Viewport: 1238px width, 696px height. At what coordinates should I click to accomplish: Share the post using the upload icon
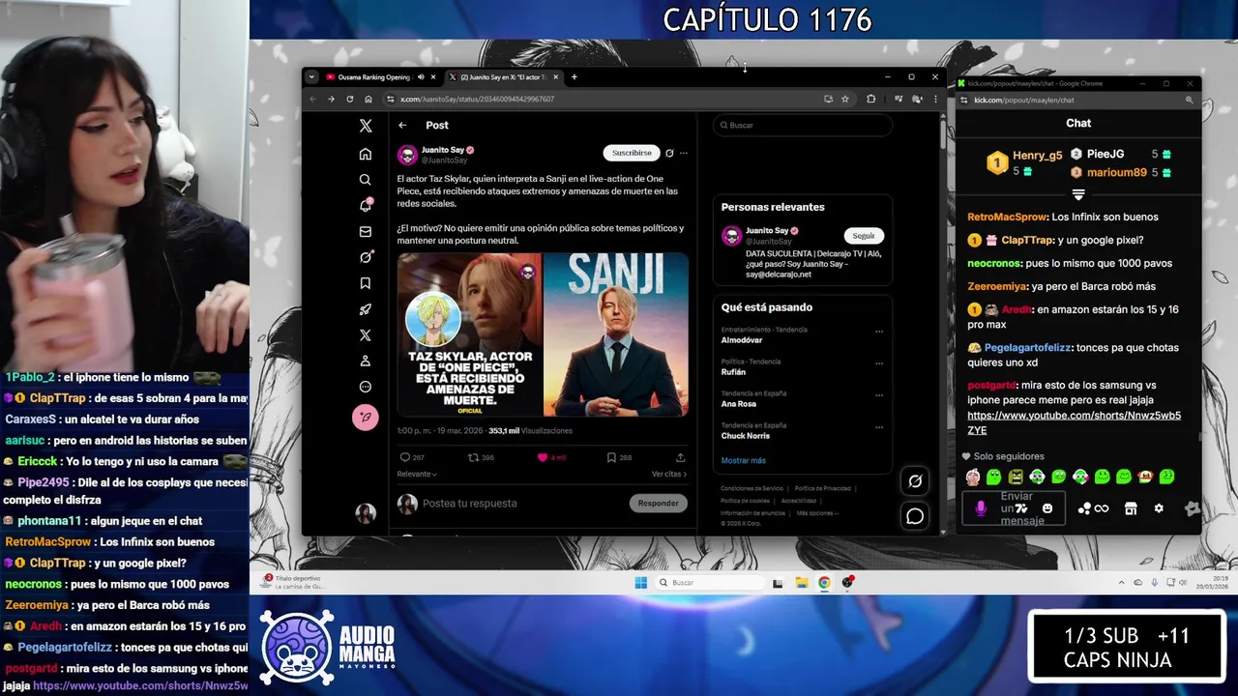click(x=680, y=457)
